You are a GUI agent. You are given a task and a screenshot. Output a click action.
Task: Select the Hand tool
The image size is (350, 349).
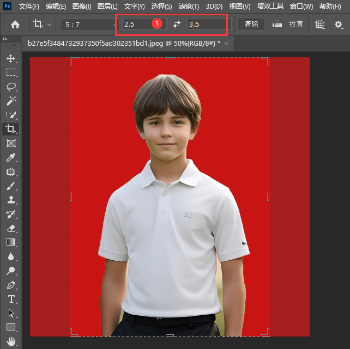point(10,341)
